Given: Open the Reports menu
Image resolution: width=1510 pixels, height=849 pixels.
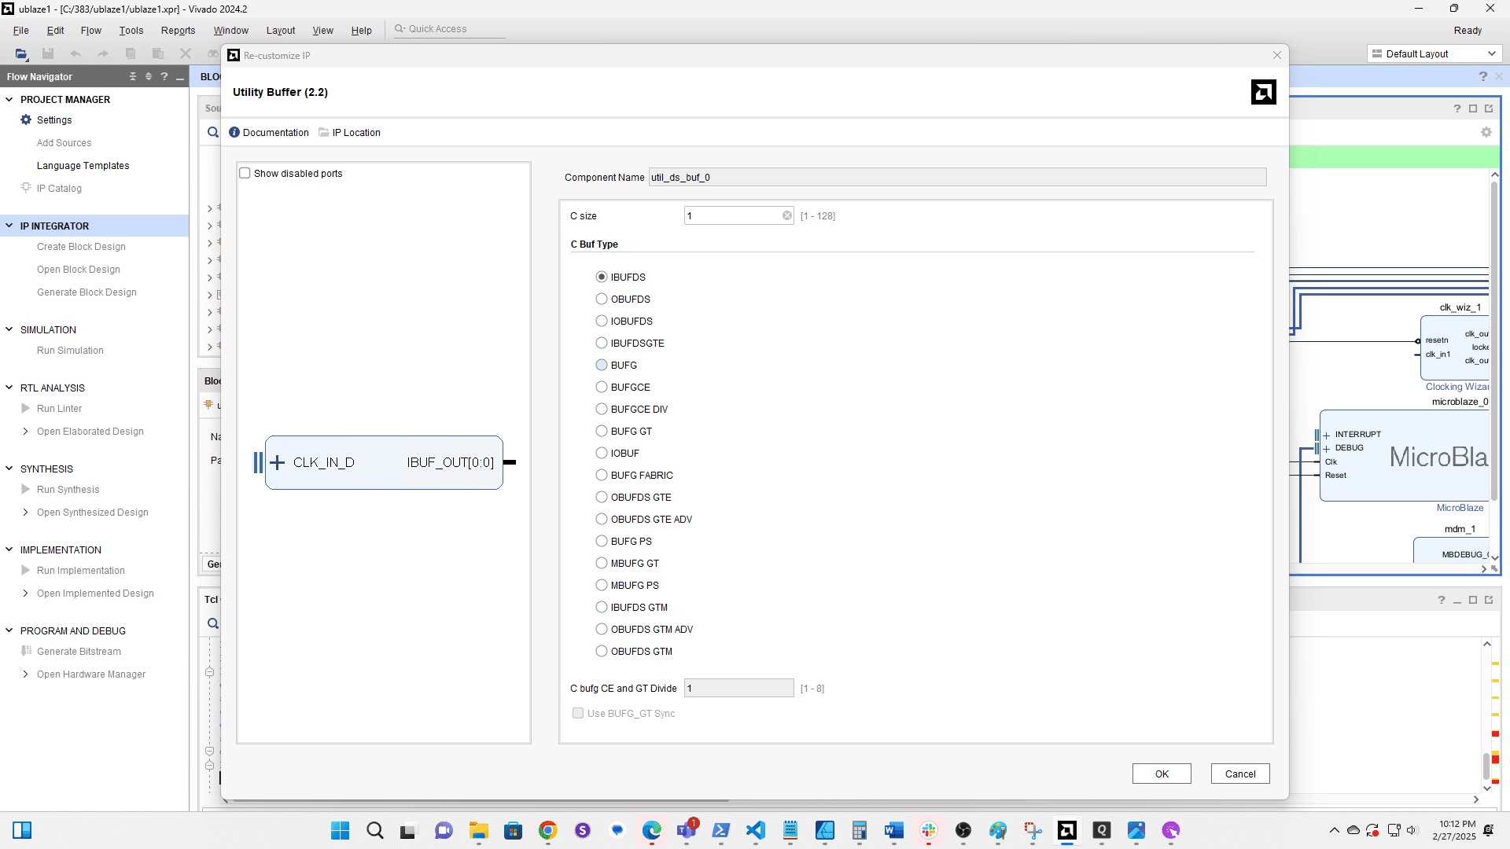Looking at the screenshot, I should [x=178, y=30].
